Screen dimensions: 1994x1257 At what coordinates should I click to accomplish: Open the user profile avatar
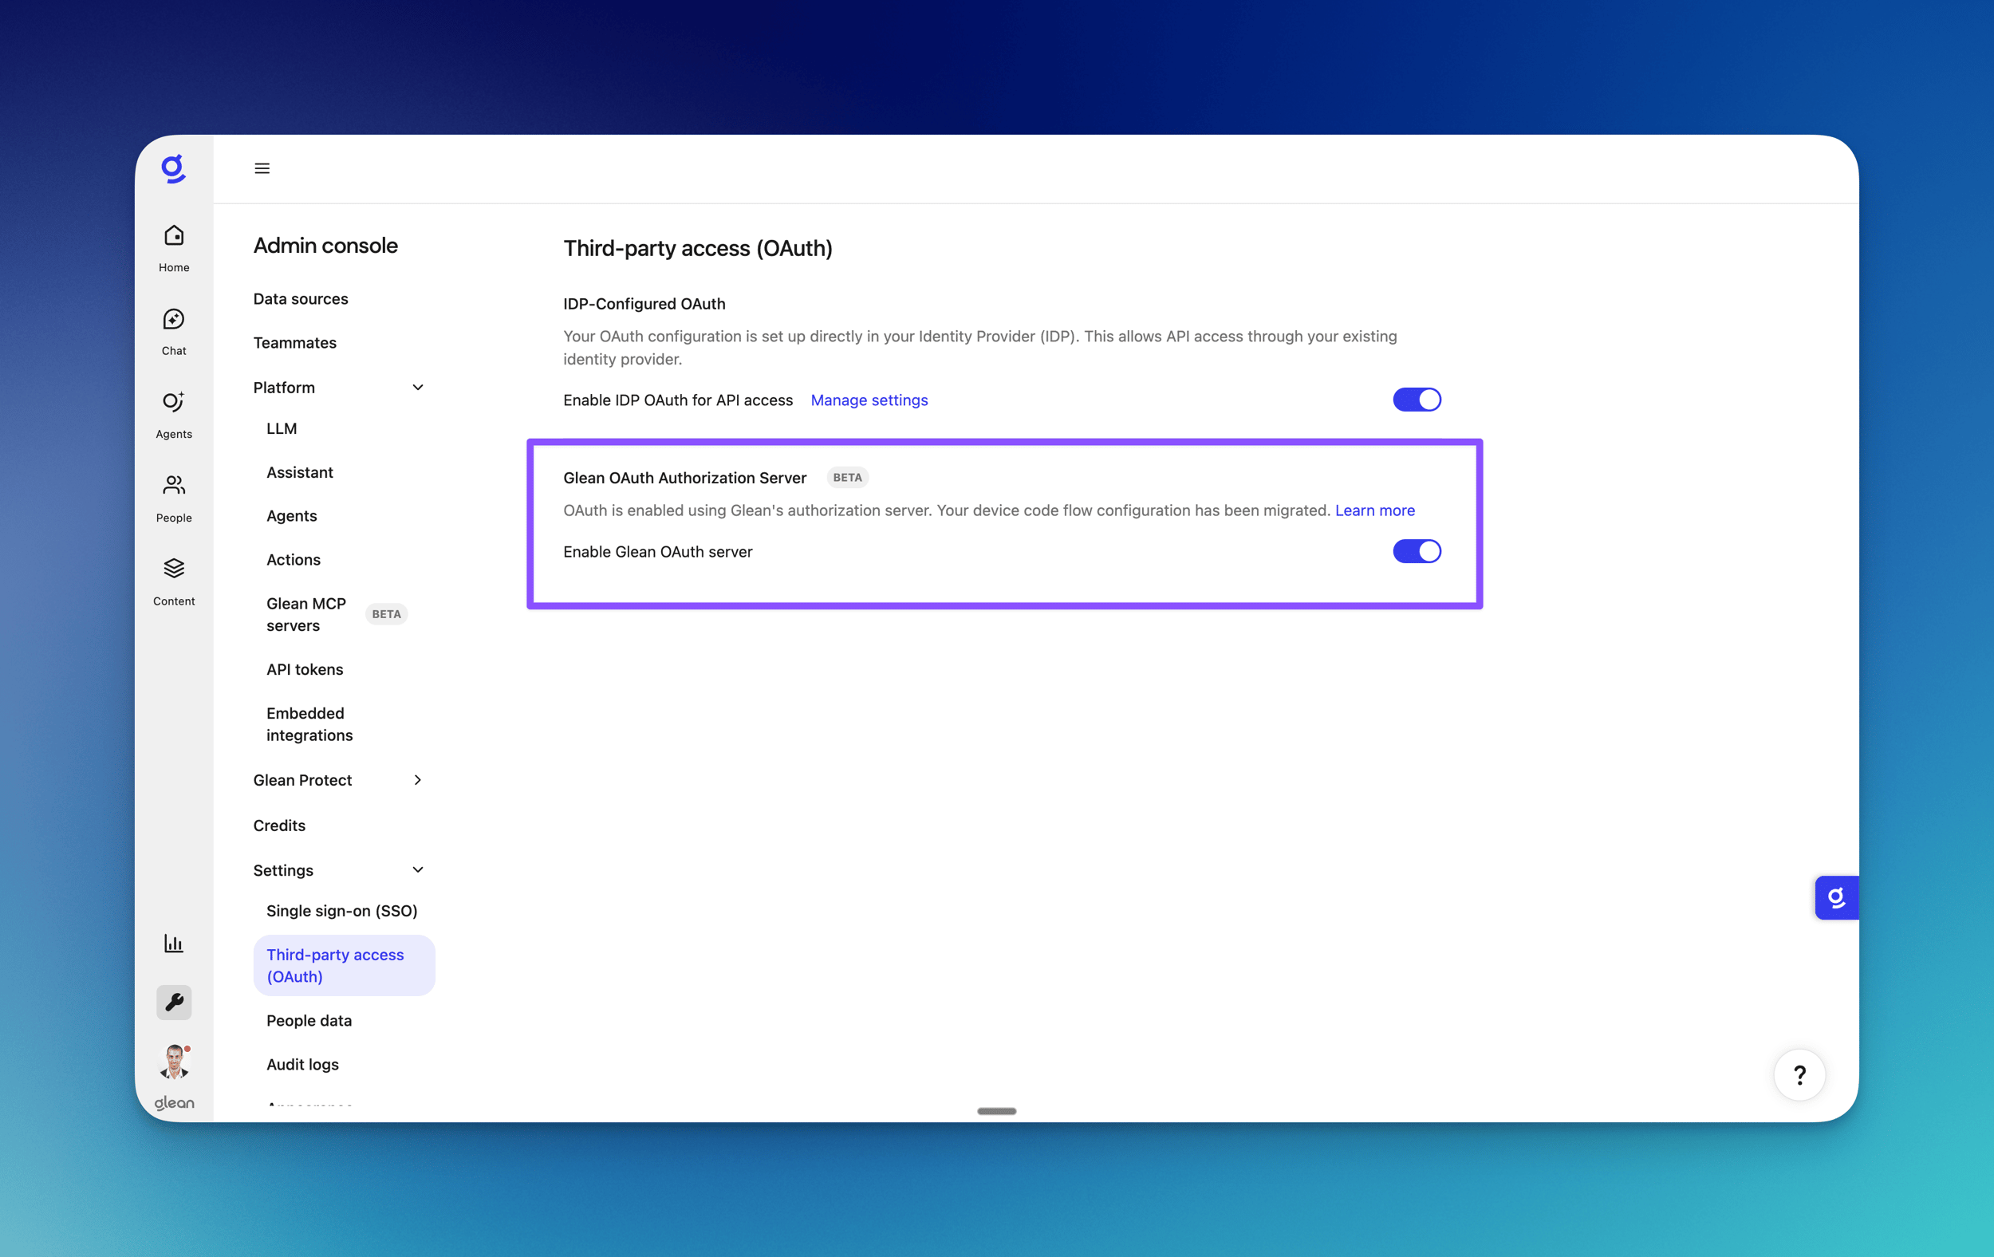pyautogui.click(x=174, y=1062)
